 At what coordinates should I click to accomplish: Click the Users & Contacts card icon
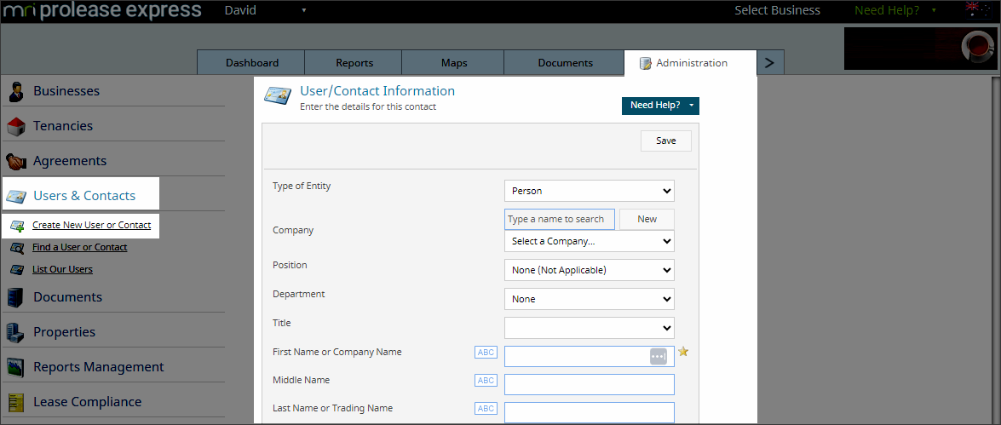coord(16,197)
